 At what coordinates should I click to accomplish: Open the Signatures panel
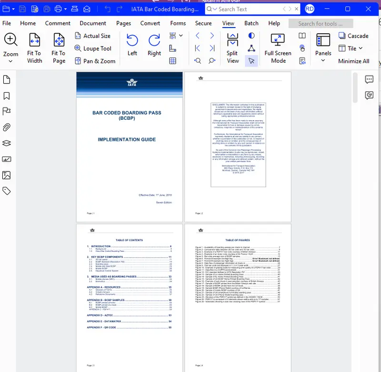coord(7,159)
